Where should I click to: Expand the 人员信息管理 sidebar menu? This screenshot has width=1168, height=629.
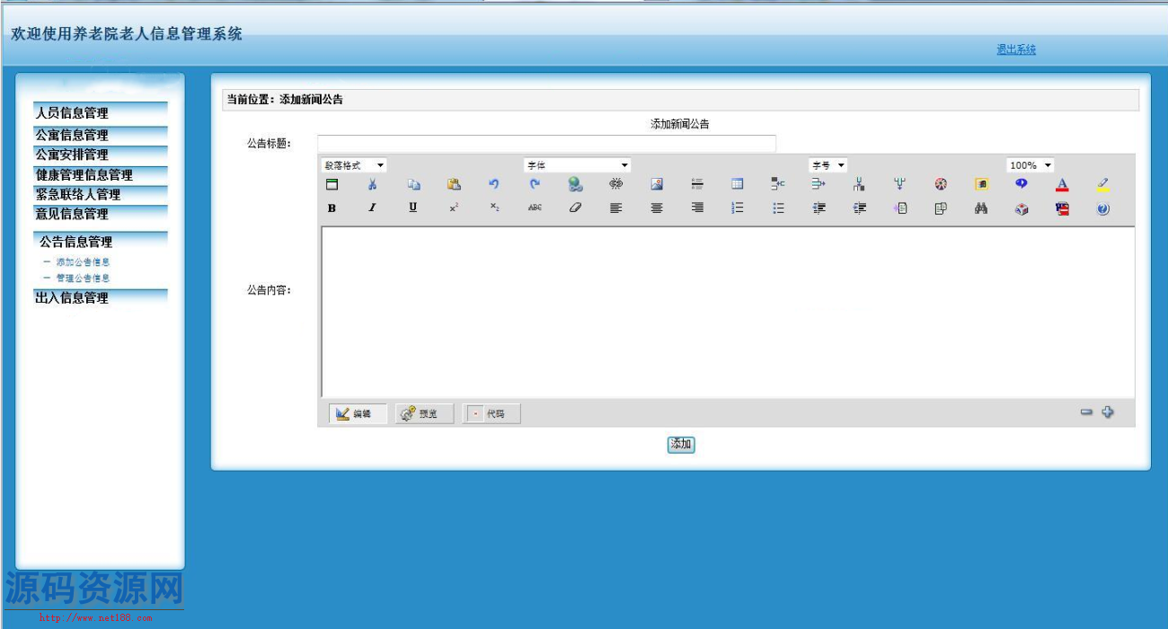[x=72, y=113]
